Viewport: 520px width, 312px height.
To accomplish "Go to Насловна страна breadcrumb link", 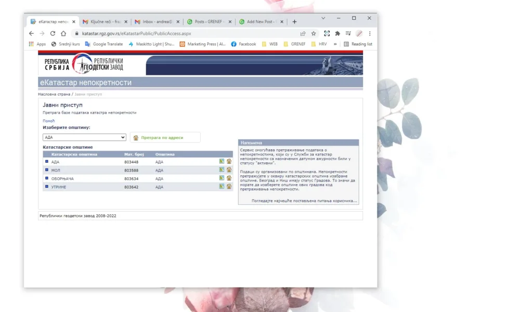I will coord(54,94).
